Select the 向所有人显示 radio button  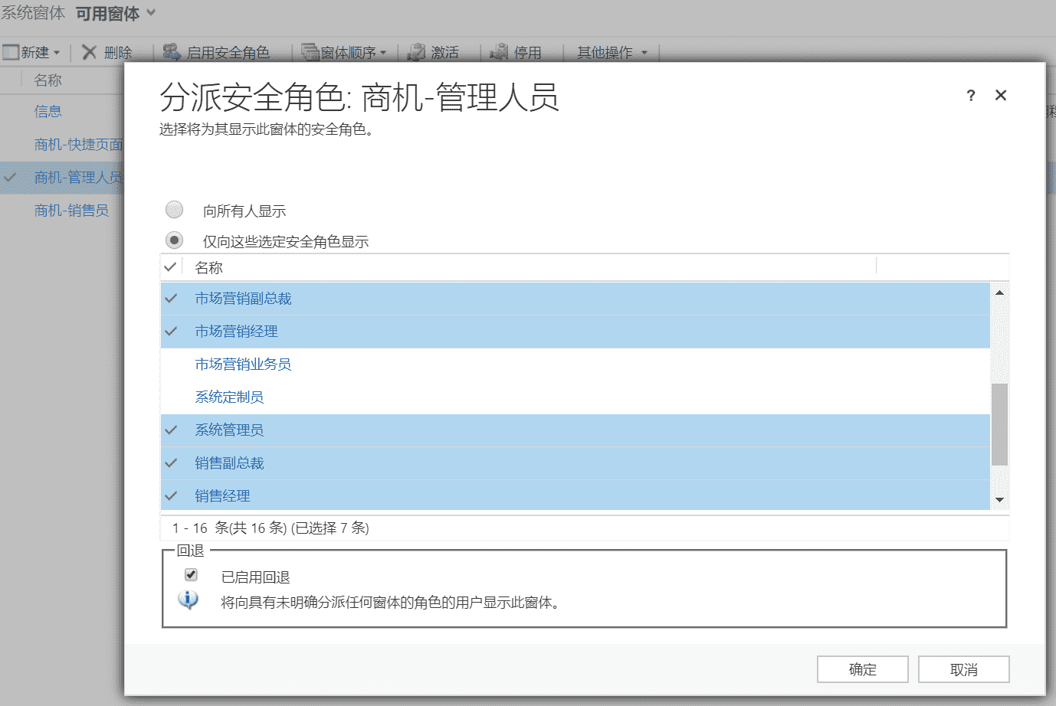click(x=175, y=209)
